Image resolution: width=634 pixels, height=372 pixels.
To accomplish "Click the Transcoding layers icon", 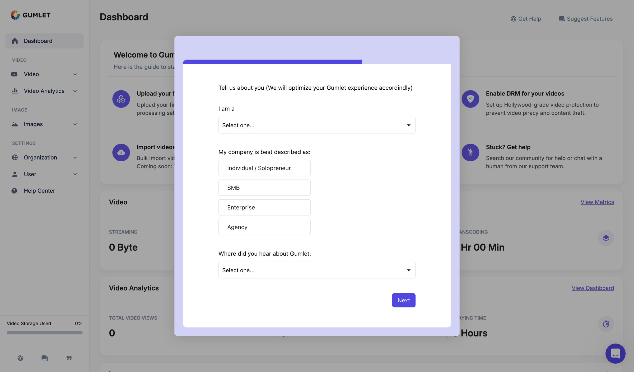I will click(606, 238).
